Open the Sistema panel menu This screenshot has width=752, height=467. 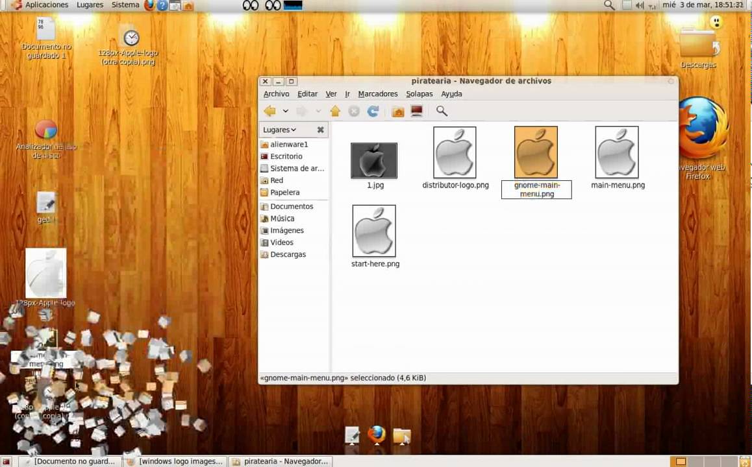point(125,5)
